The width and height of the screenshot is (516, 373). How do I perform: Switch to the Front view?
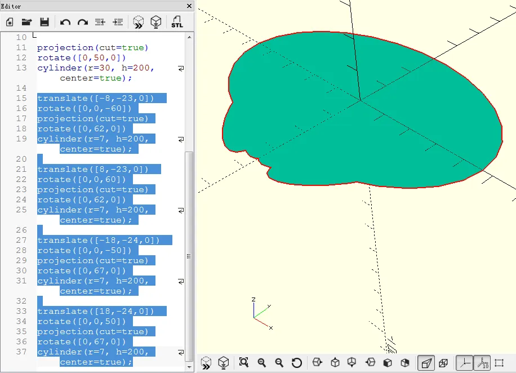388,362
